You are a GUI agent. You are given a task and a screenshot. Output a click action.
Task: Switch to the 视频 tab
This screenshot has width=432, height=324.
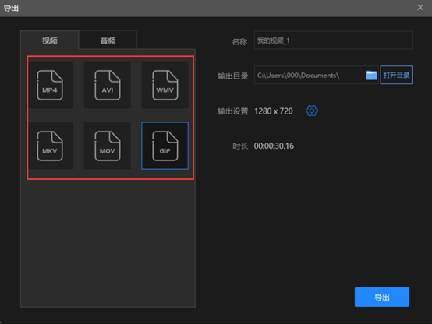[x=50, y=40]
